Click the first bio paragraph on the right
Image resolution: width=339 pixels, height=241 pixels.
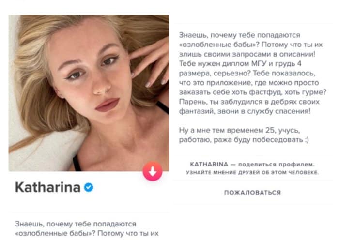coord(252,73)
